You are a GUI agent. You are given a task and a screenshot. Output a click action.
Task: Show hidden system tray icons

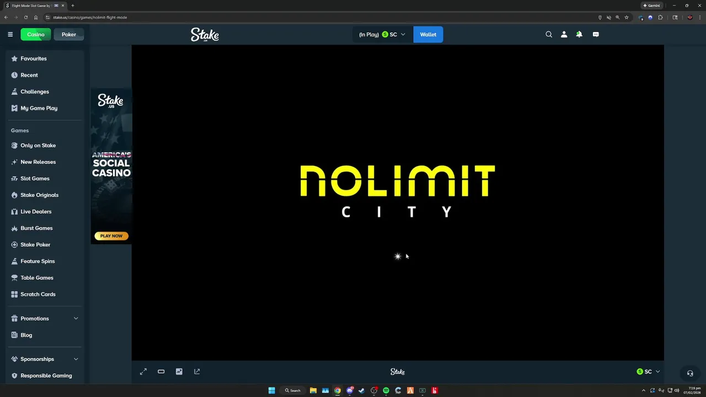click(x=643, y=390)
